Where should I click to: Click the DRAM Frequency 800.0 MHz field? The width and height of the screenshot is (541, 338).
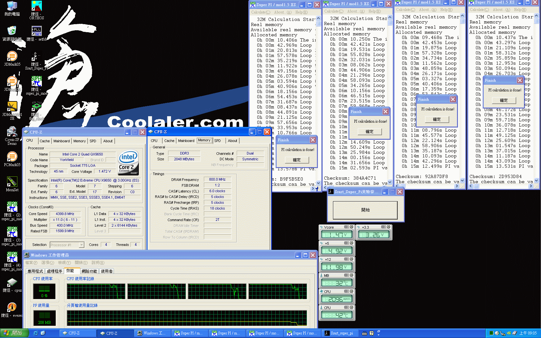point(217,179)
